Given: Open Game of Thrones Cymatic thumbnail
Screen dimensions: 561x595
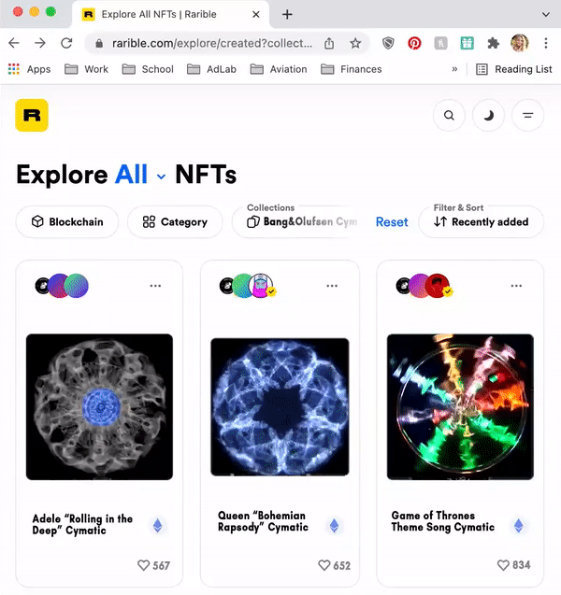Looking at the screenshot, I should point(460,407).
